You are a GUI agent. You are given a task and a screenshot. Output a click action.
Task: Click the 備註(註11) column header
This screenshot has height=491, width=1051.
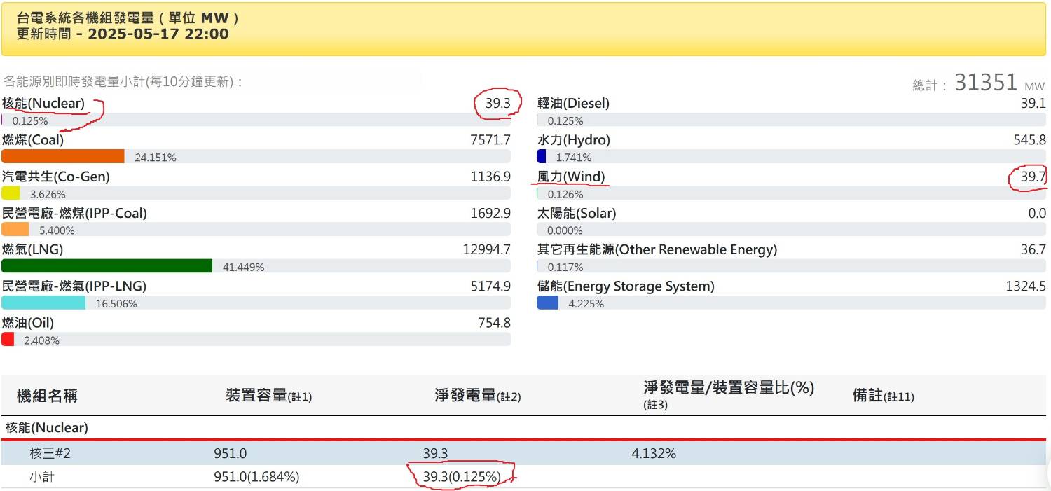pos(882,395)
